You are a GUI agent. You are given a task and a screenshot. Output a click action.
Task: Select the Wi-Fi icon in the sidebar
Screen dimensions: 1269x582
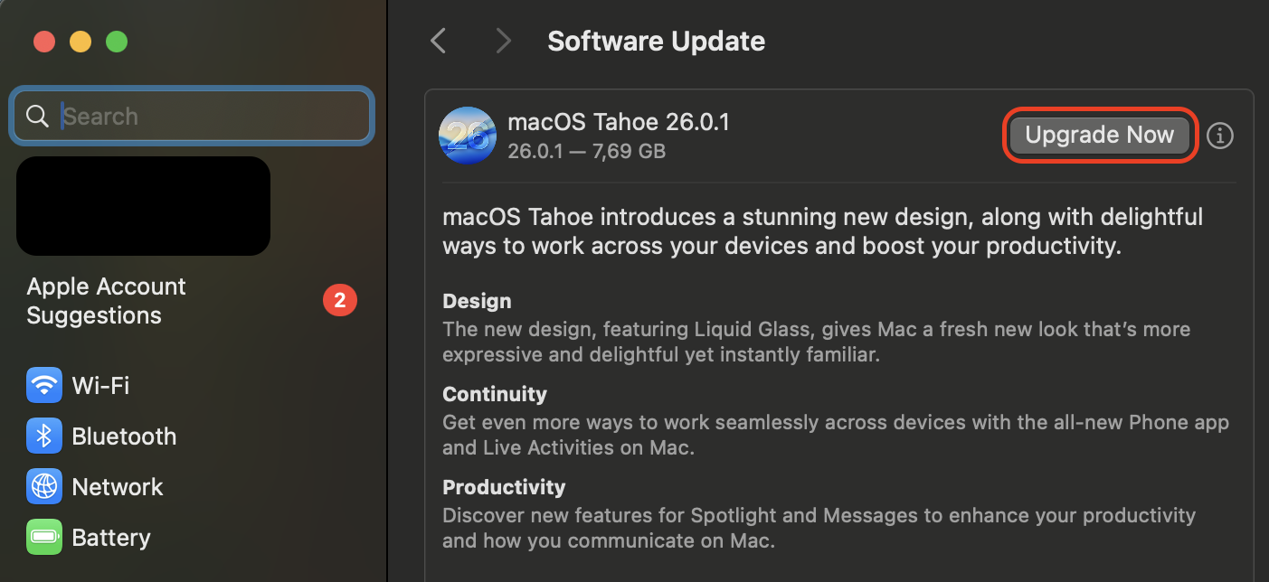pyautogui.click(x=44, y=385)
